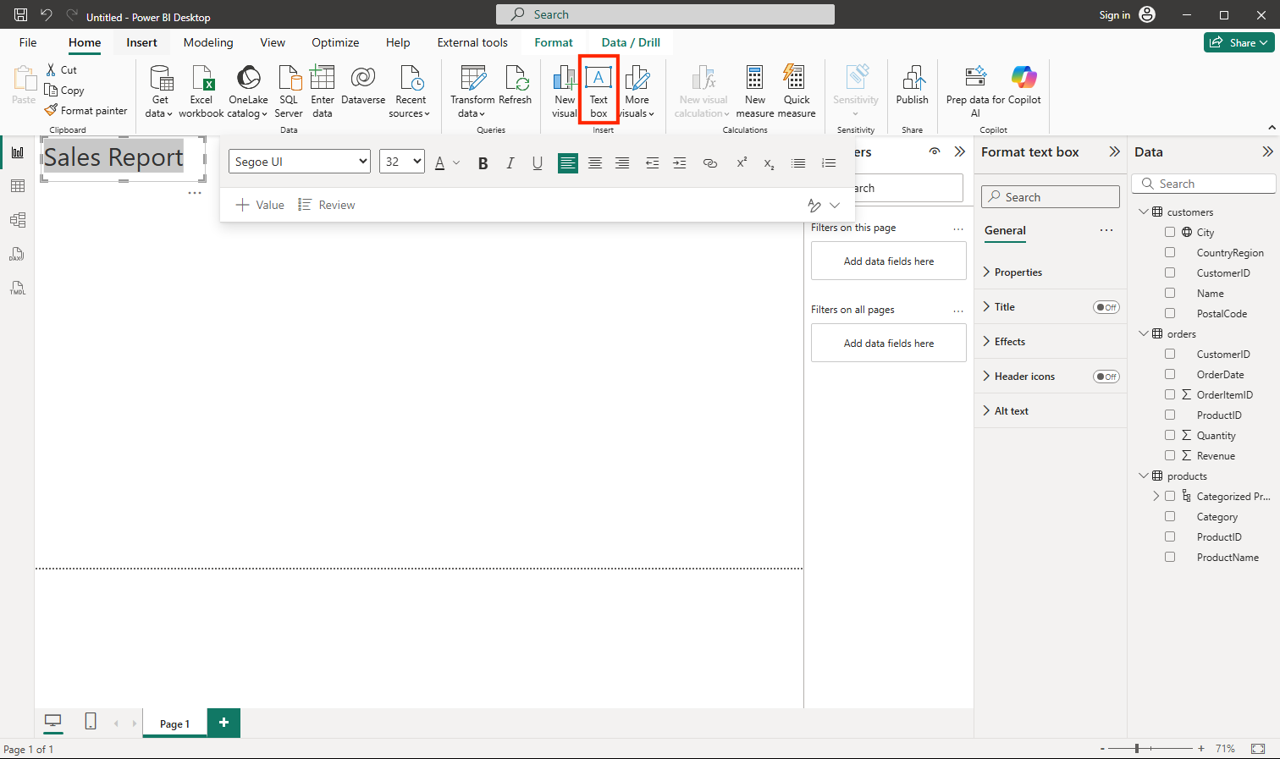The image size is (1280, 759).
Task: Insert a New visual
Action: [565, 91]
